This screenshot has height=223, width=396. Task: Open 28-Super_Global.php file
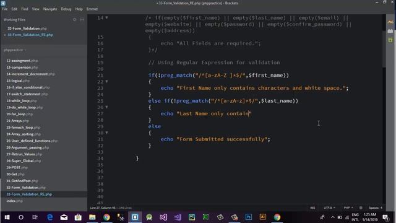coord(24,161)
